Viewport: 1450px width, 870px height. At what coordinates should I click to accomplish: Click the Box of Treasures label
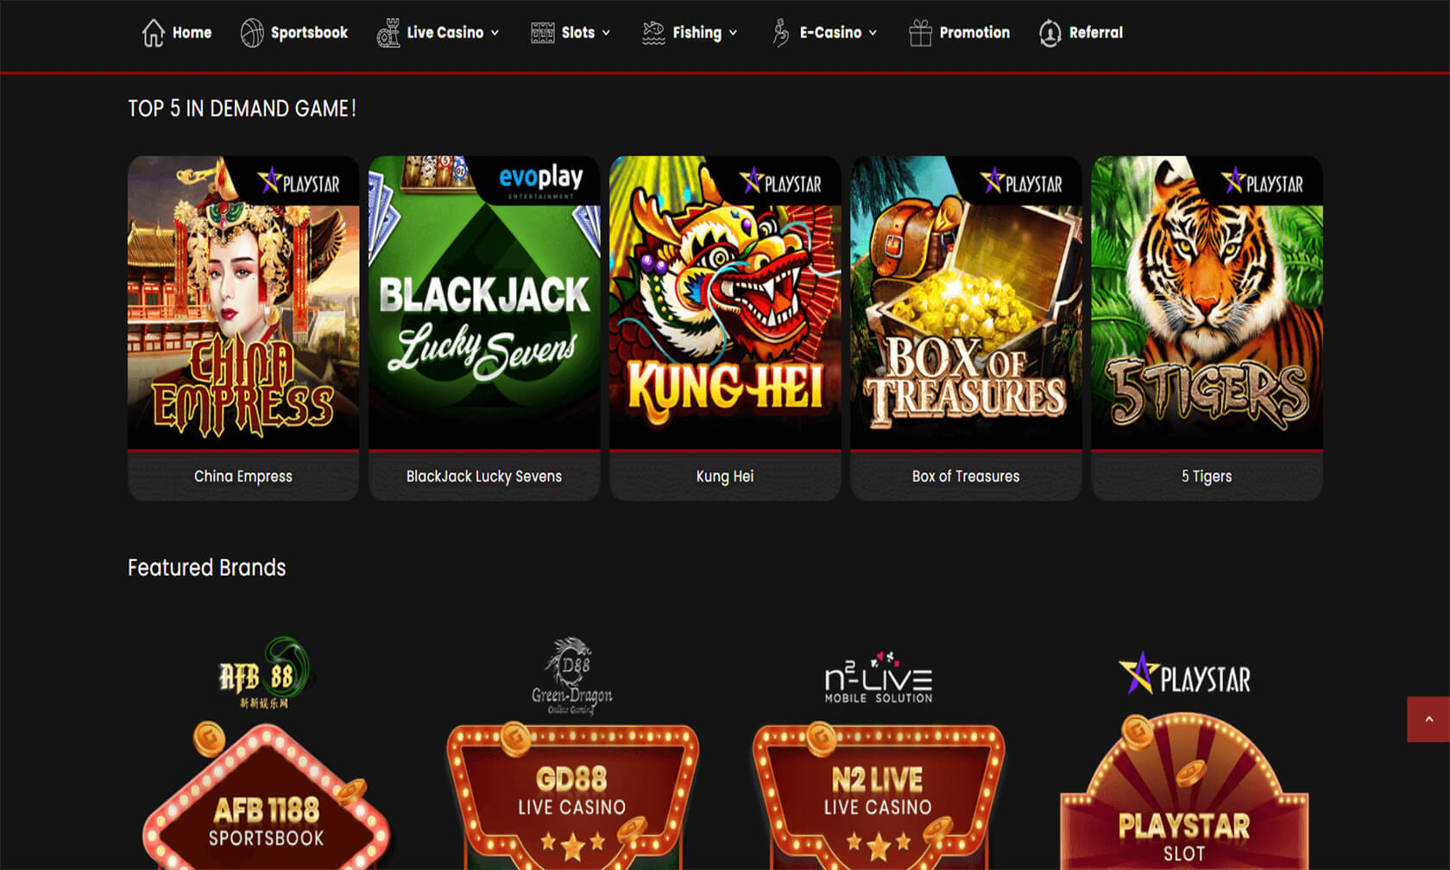[966, 476]
